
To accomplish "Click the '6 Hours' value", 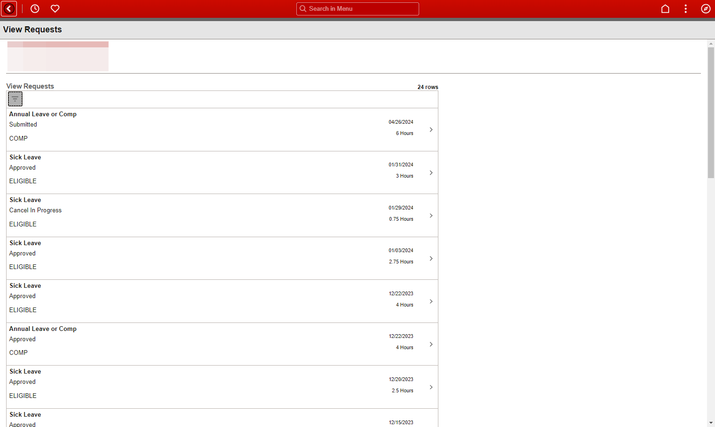I will point(405,133).
